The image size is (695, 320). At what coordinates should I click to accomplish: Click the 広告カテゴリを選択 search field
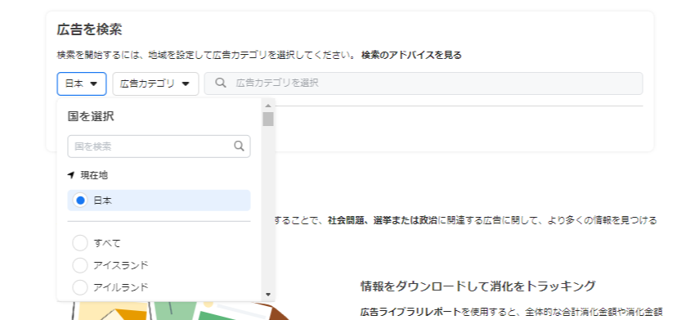click(424, 83)
